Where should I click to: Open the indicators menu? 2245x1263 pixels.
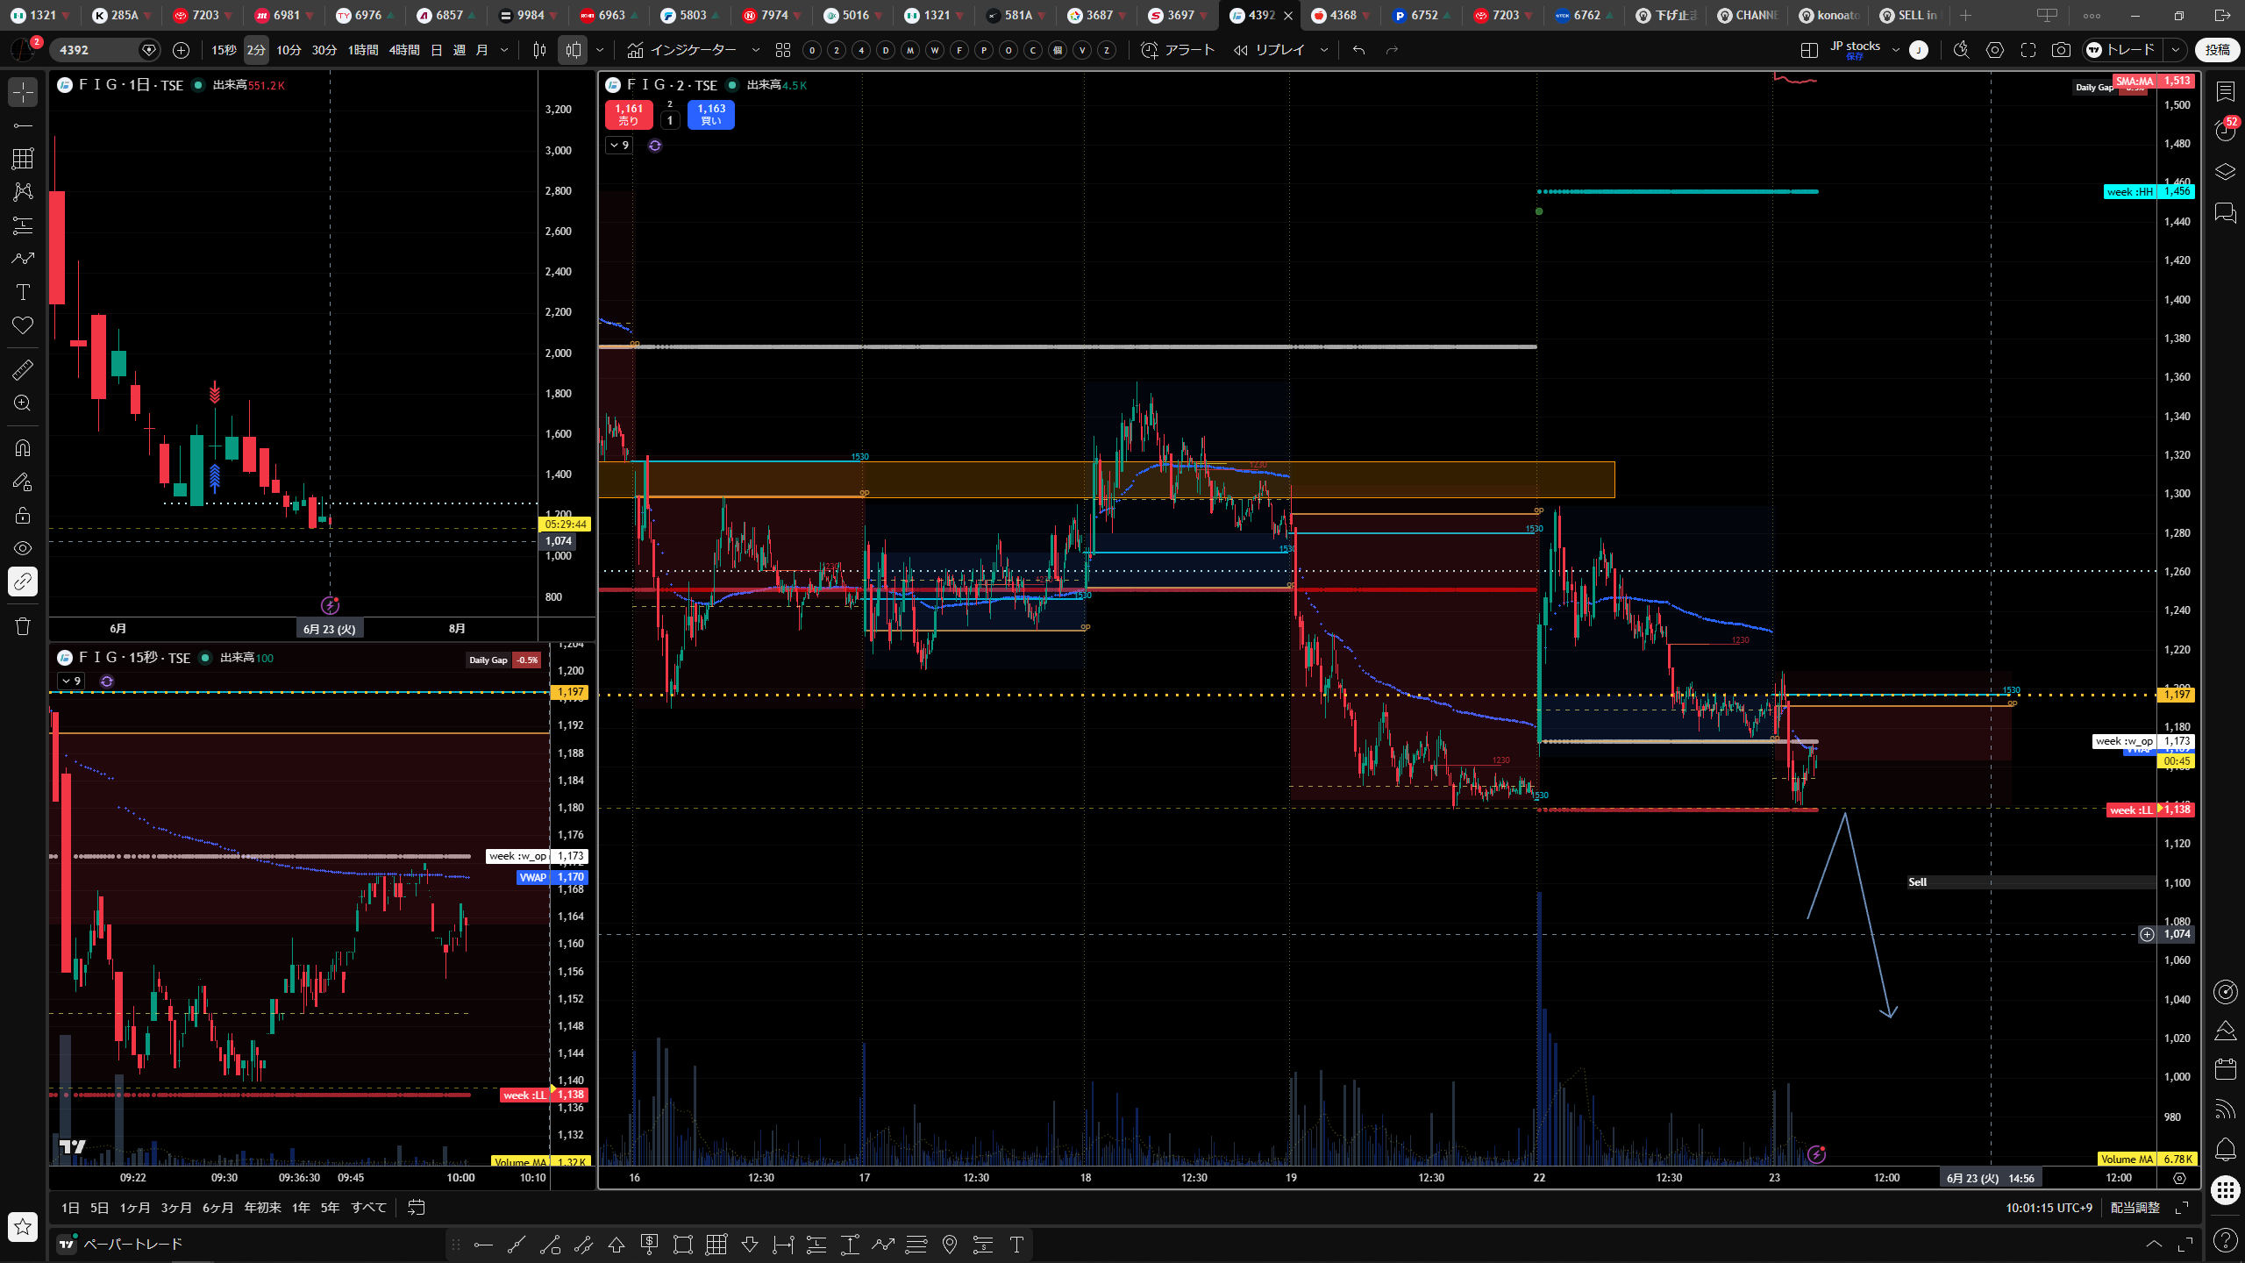point(682,50)
